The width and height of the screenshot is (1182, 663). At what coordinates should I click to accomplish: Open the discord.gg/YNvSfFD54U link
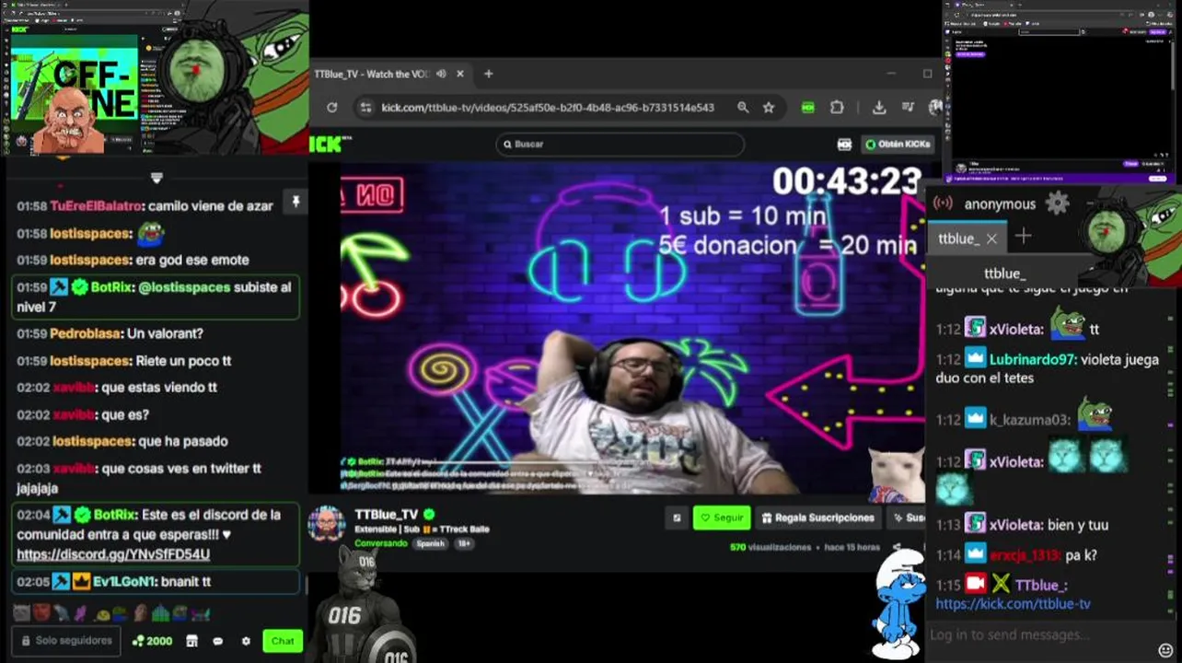pyautogui.click(x=113, y=554)
